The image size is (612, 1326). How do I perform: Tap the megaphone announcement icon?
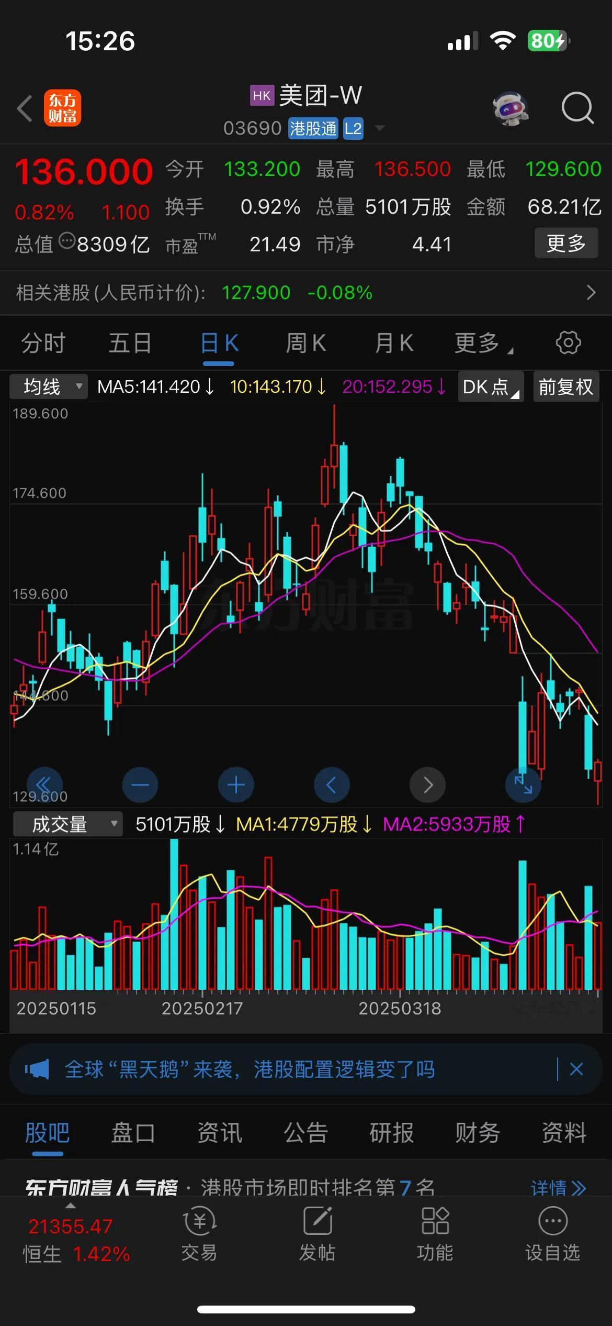point(37,1069)
